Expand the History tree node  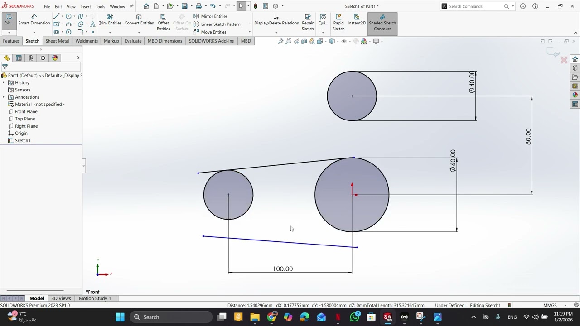[4, 83]
